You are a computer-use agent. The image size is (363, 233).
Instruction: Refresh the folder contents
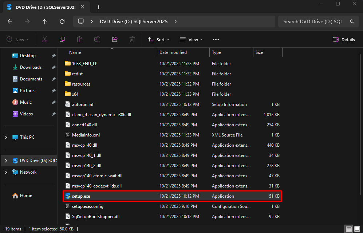coord(62,21)
